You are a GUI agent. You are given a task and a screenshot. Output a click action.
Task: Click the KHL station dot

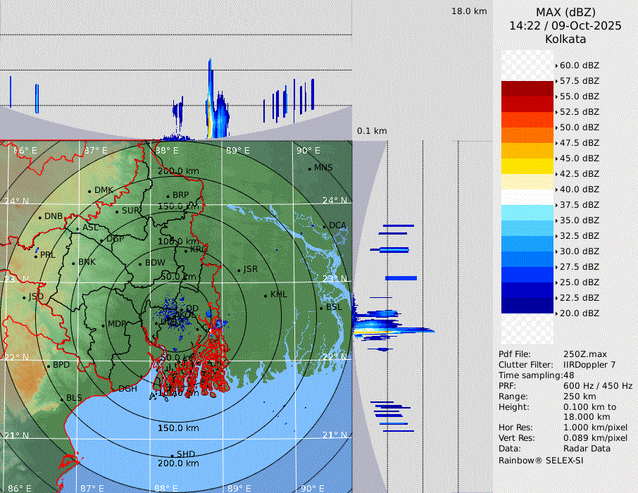tap(265, 295)
